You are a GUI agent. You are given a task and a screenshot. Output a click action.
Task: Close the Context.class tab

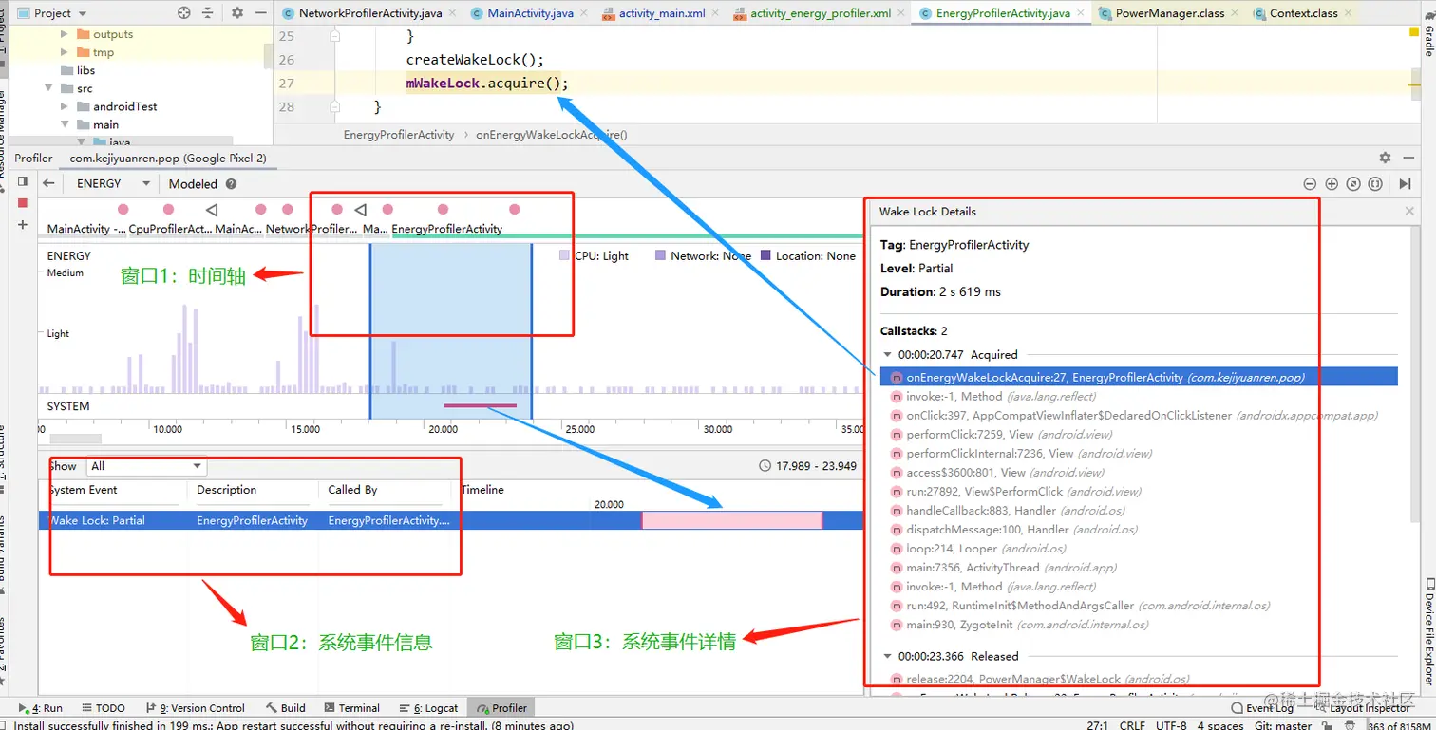1348,13
